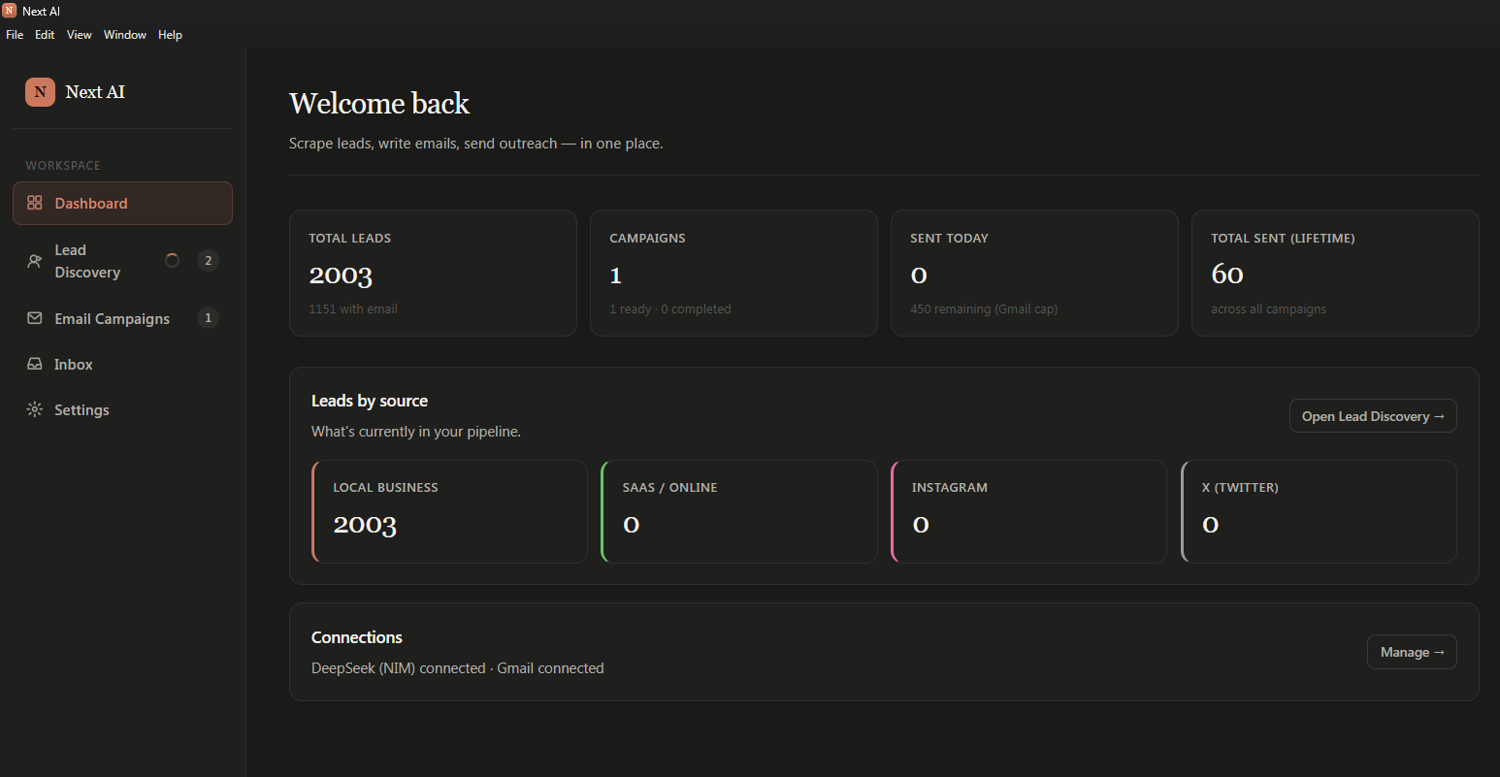The image size is (1500, 777).
Task: Click the 'What's currently in your pipeline.' text
Action: pos(416,432)
